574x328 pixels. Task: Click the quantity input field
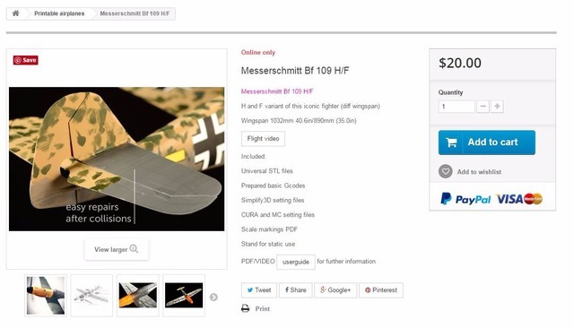pyautogui.click(x=457, y=107)
